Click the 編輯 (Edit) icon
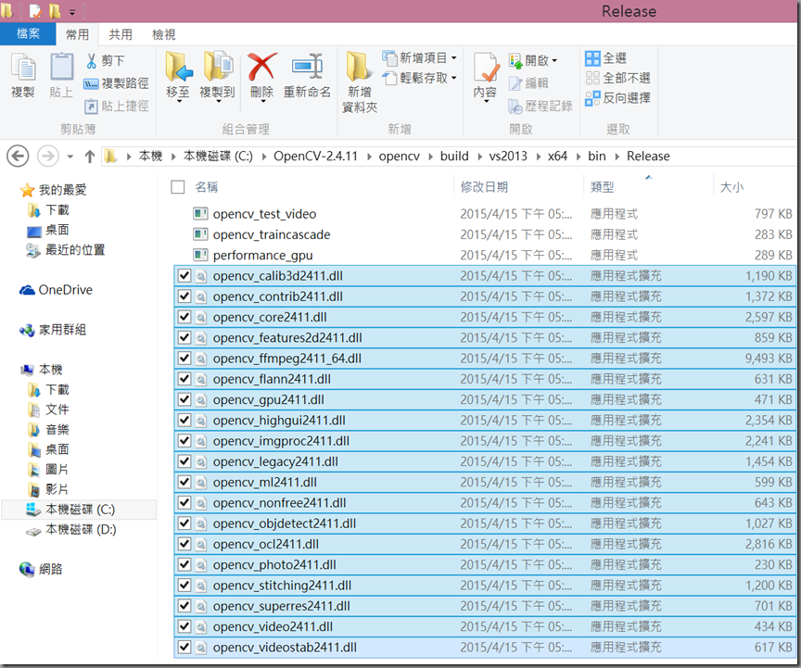The image size is (801, 668). (515, 83)
